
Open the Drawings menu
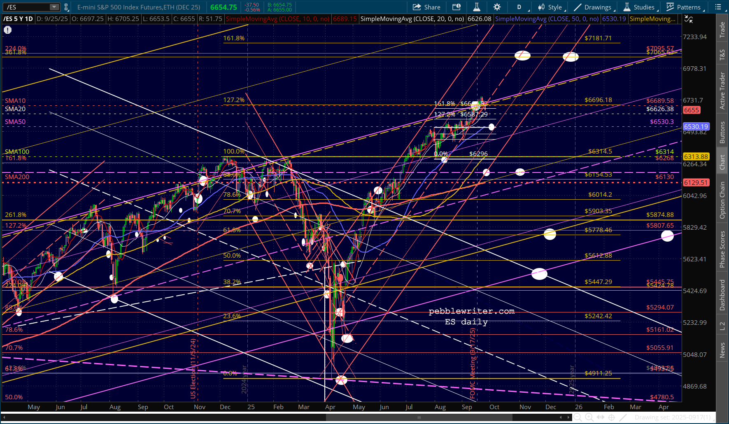tap(593, 7)
